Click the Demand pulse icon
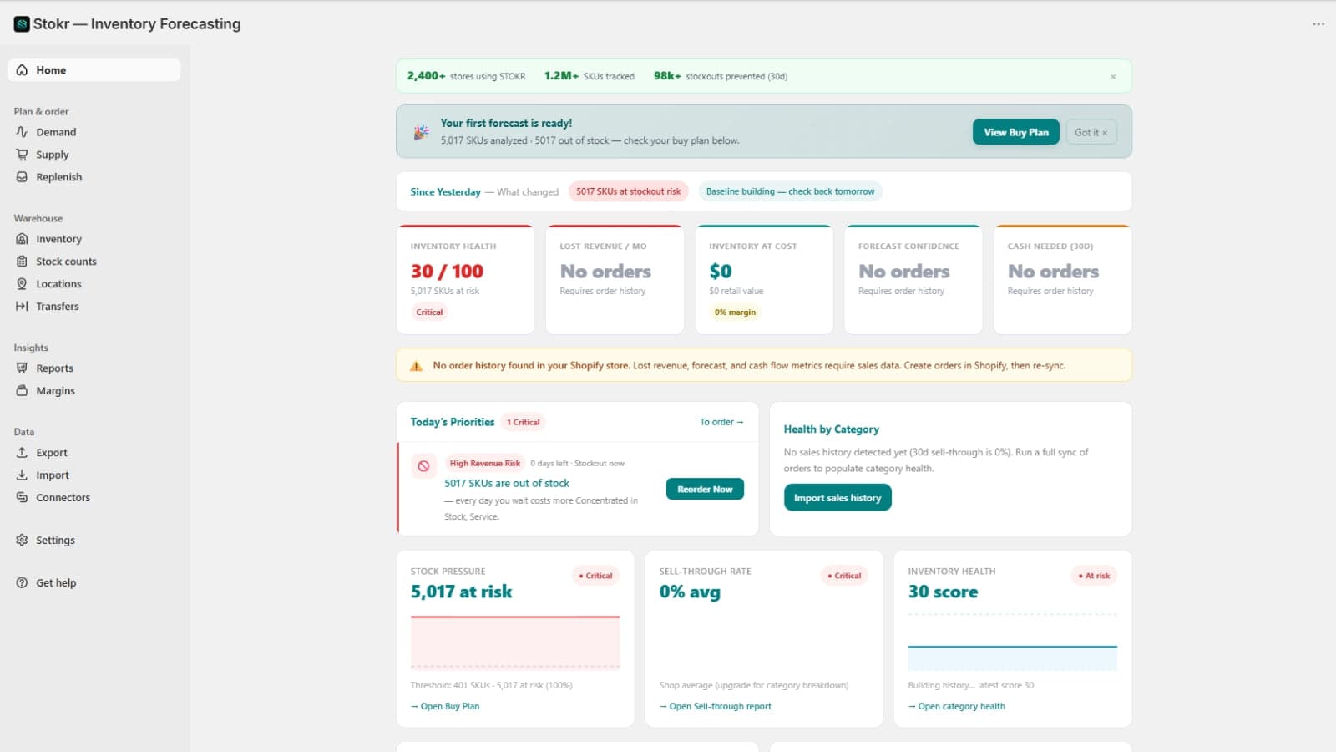Image resolution: width=1336 pixels, height=752 pixels. (x=22, y=132)
